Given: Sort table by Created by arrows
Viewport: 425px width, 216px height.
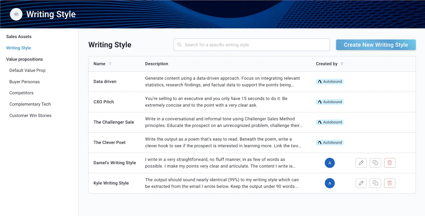Looking at the screenshot, I should 342,63.
